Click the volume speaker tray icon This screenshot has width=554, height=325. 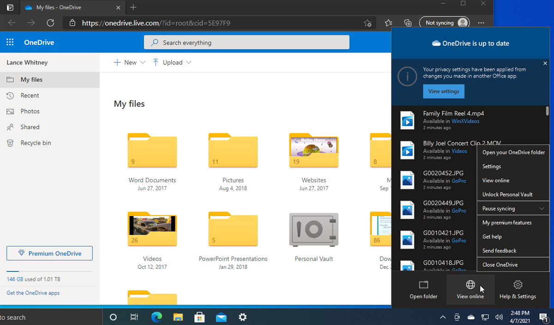[x=499, y=317]
